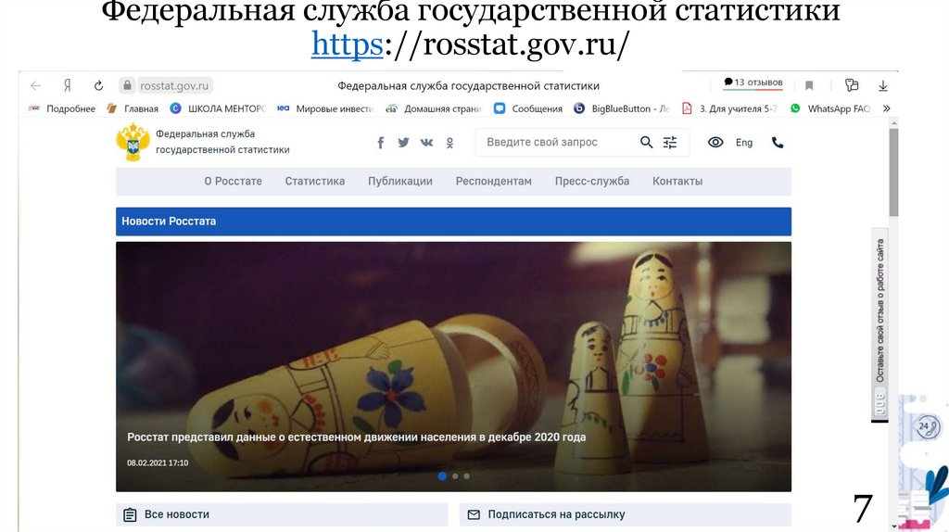Open the Facebook social link icon
This screenshot has width=949, height=532.
tap(381, 143)
